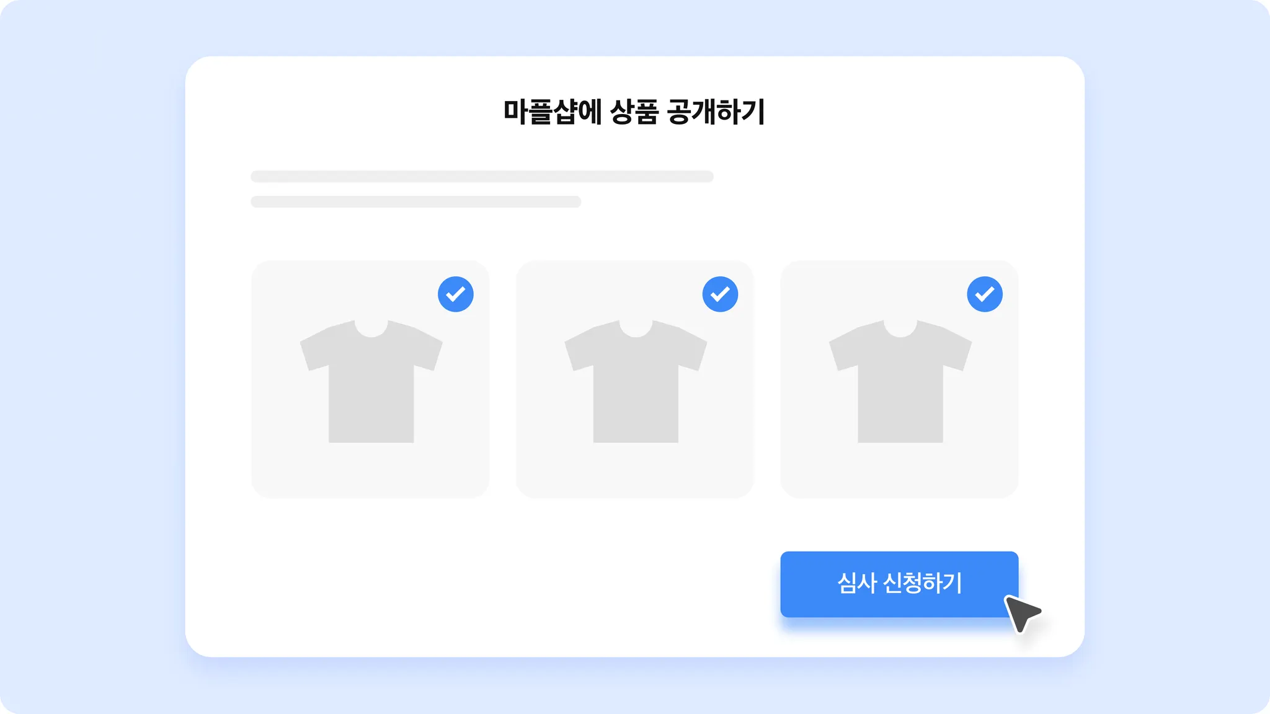Click the shorter gray placeholder text bar
The image size is (1270, 714).
(x=415, y=201)
